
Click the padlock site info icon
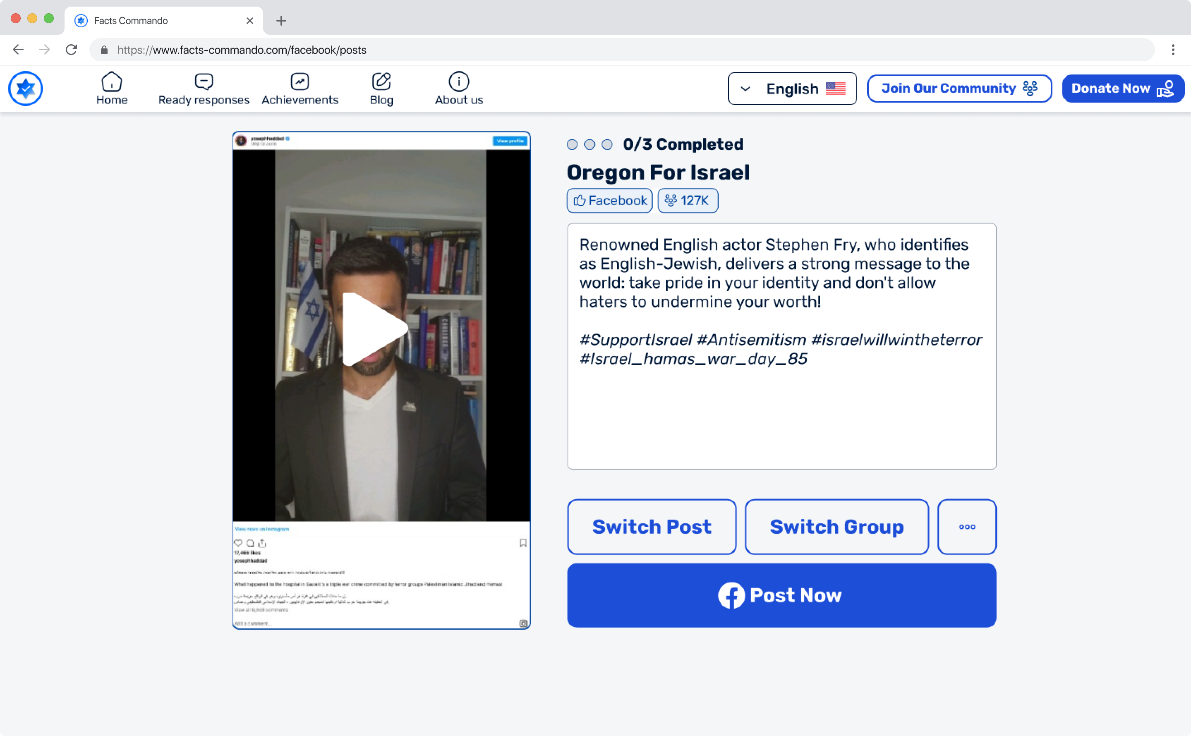click(x=104, y=50)
